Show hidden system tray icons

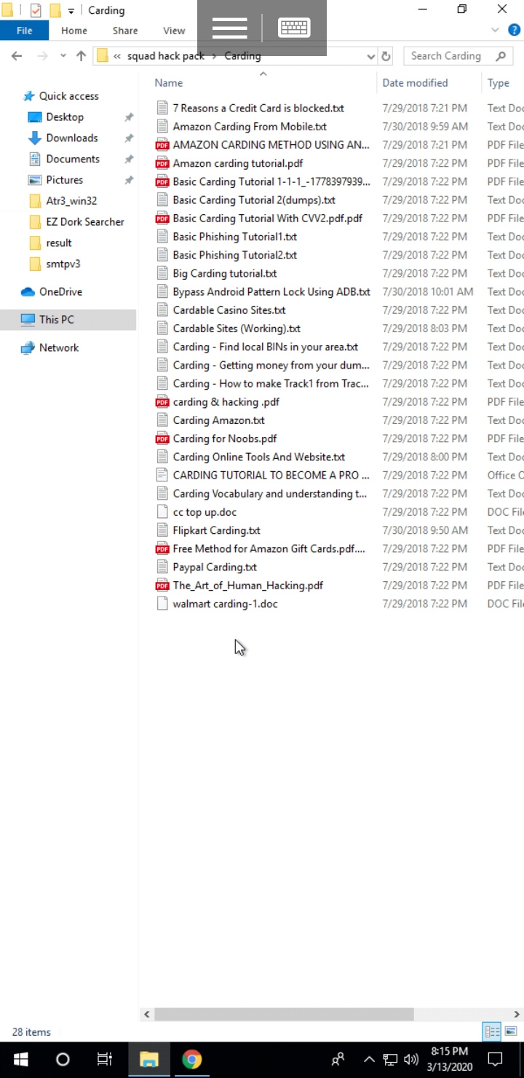[x=369, y=1059]
